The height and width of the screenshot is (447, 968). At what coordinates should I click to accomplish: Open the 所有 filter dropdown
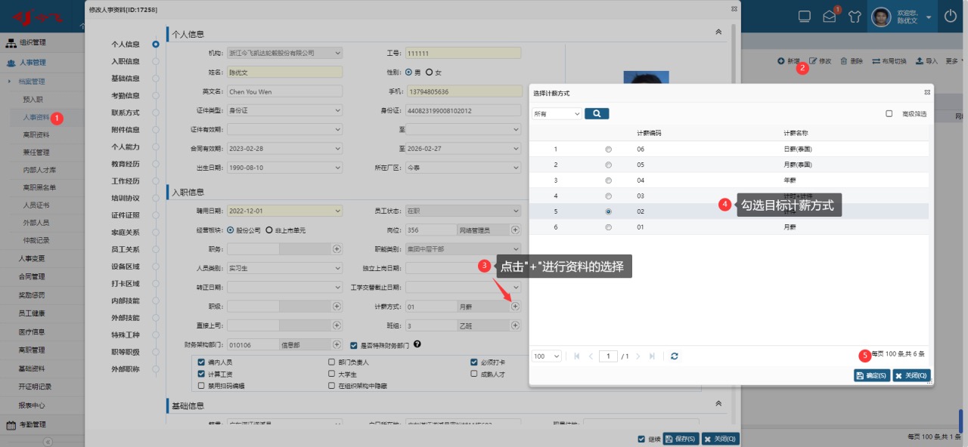pyautogui.click(x=557, y=114)
